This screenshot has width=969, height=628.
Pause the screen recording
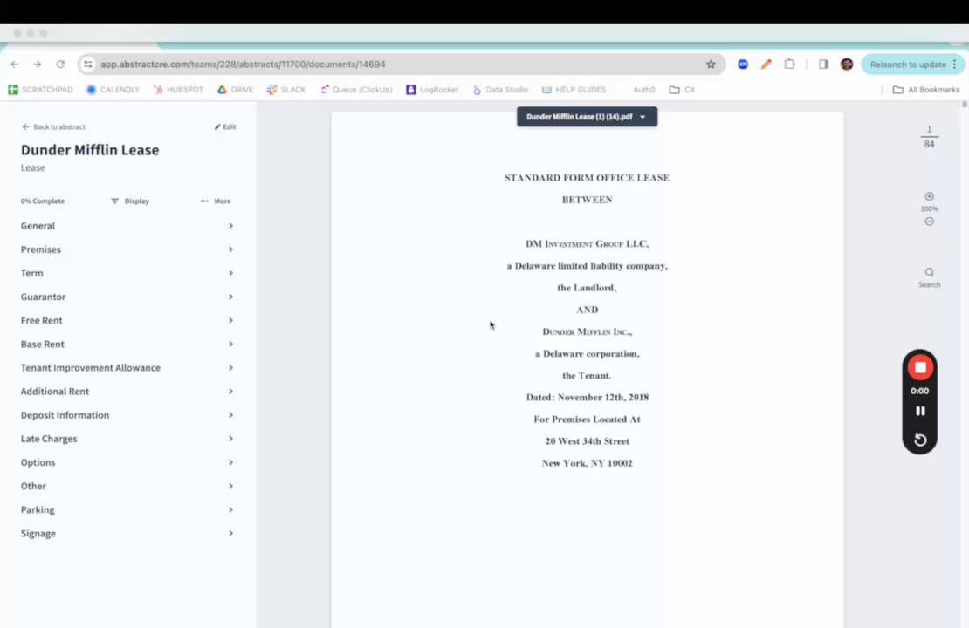[919, 411]
